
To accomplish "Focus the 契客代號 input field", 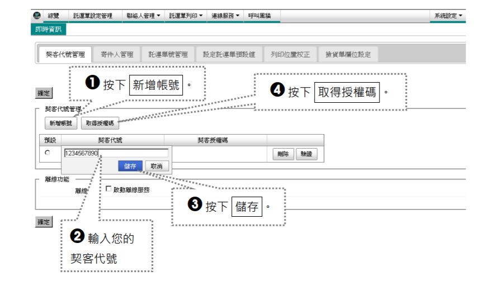I will pos(116,153).
